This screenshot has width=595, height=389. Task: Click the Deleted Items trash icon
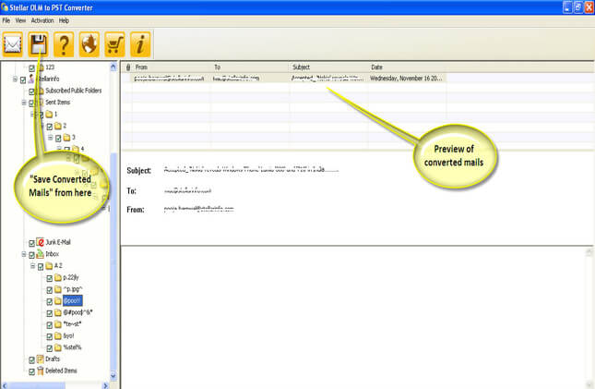pyautogui.click(x=41, y=371)
